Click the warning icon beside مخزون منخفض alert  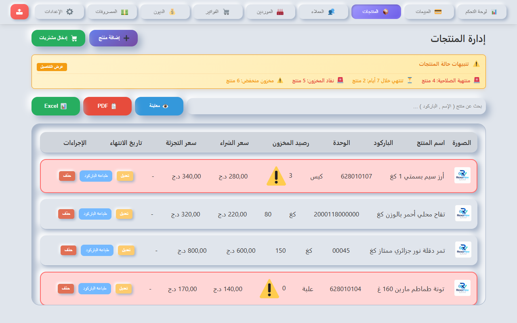pyautogui.click(x=280, y=80)
